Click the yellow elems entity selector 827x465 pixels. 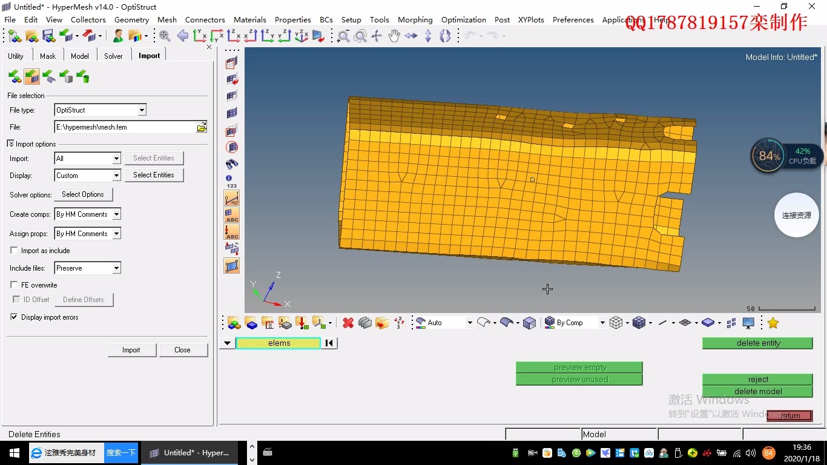(x=278, y=343)
